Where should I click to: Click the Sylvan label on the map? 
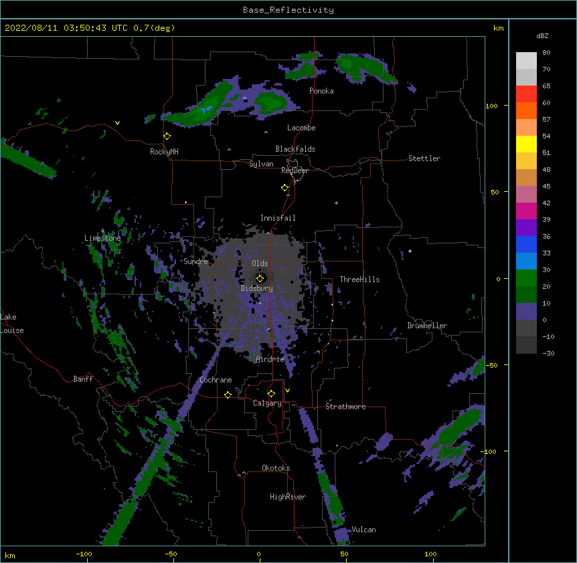[261, 164]
